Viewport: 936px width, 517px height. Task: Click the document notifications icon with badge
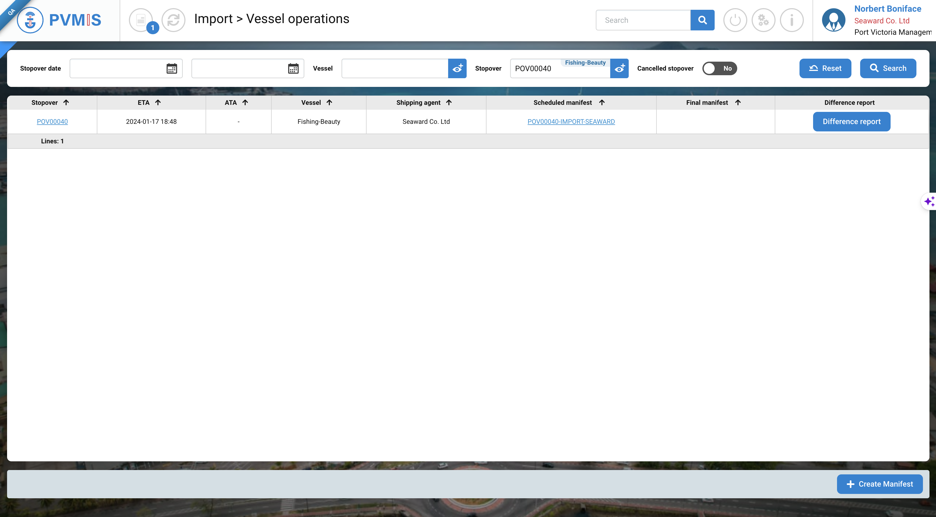(141, 20)
